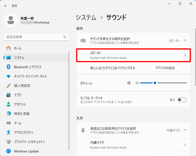Open Bluetooth とデバイス settings
Screen dimensions: 196x156
pos(36,67)
